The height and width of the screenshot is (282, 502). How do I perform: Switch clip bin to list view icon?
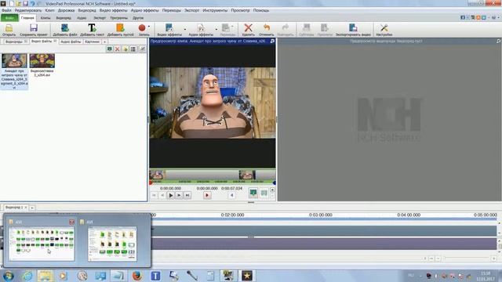133,49
